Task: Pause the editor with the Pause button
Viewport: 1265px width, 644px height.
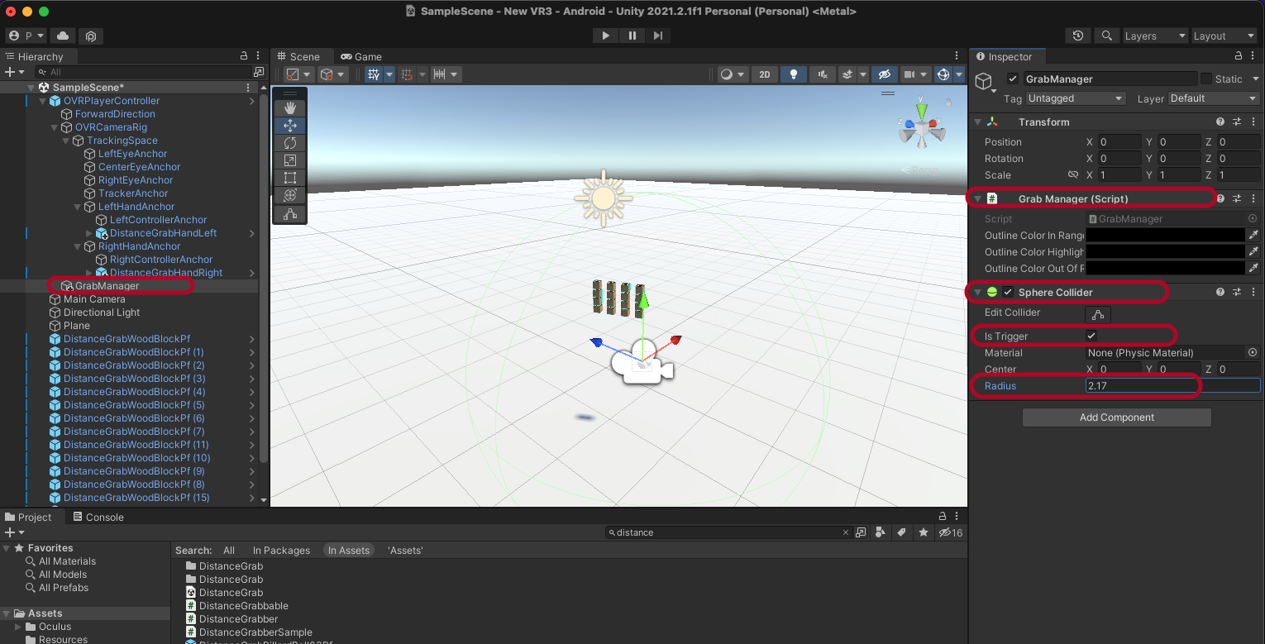Action: pyautogui.click(x=632, y=36)
